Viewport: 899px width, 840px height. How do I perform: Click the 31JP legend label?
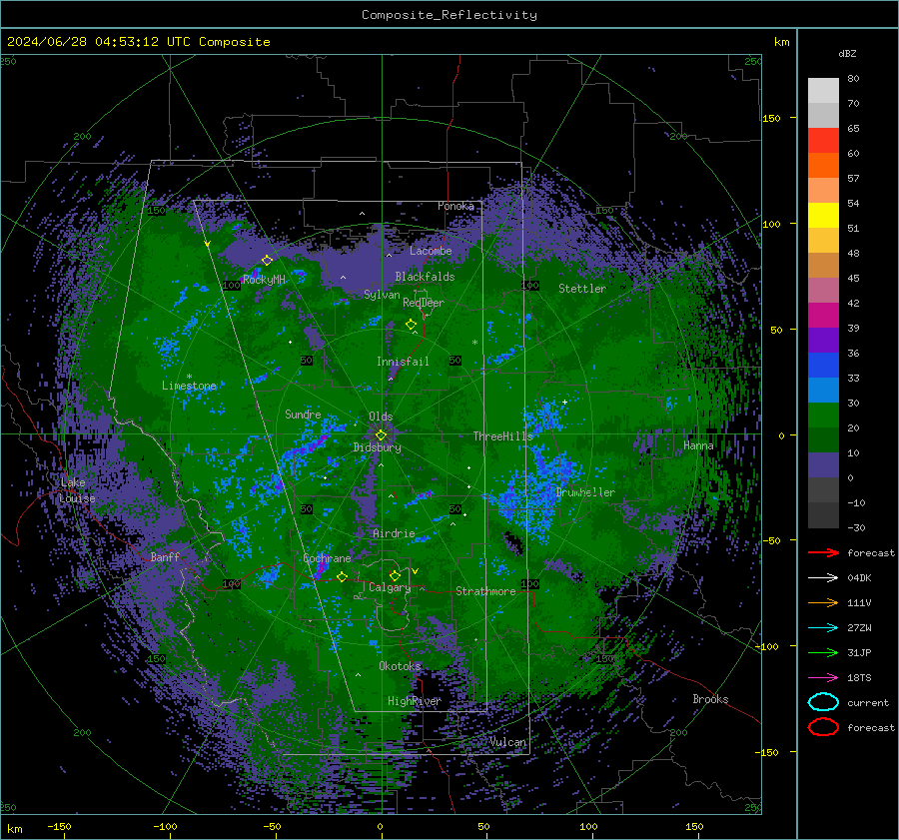pos(859,652)
